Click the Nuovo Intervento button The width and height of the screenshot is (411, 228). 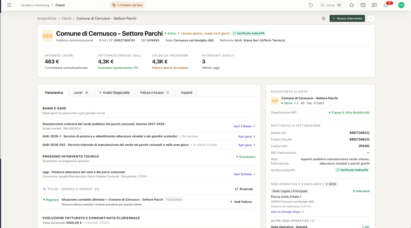(x=347, y=18)
